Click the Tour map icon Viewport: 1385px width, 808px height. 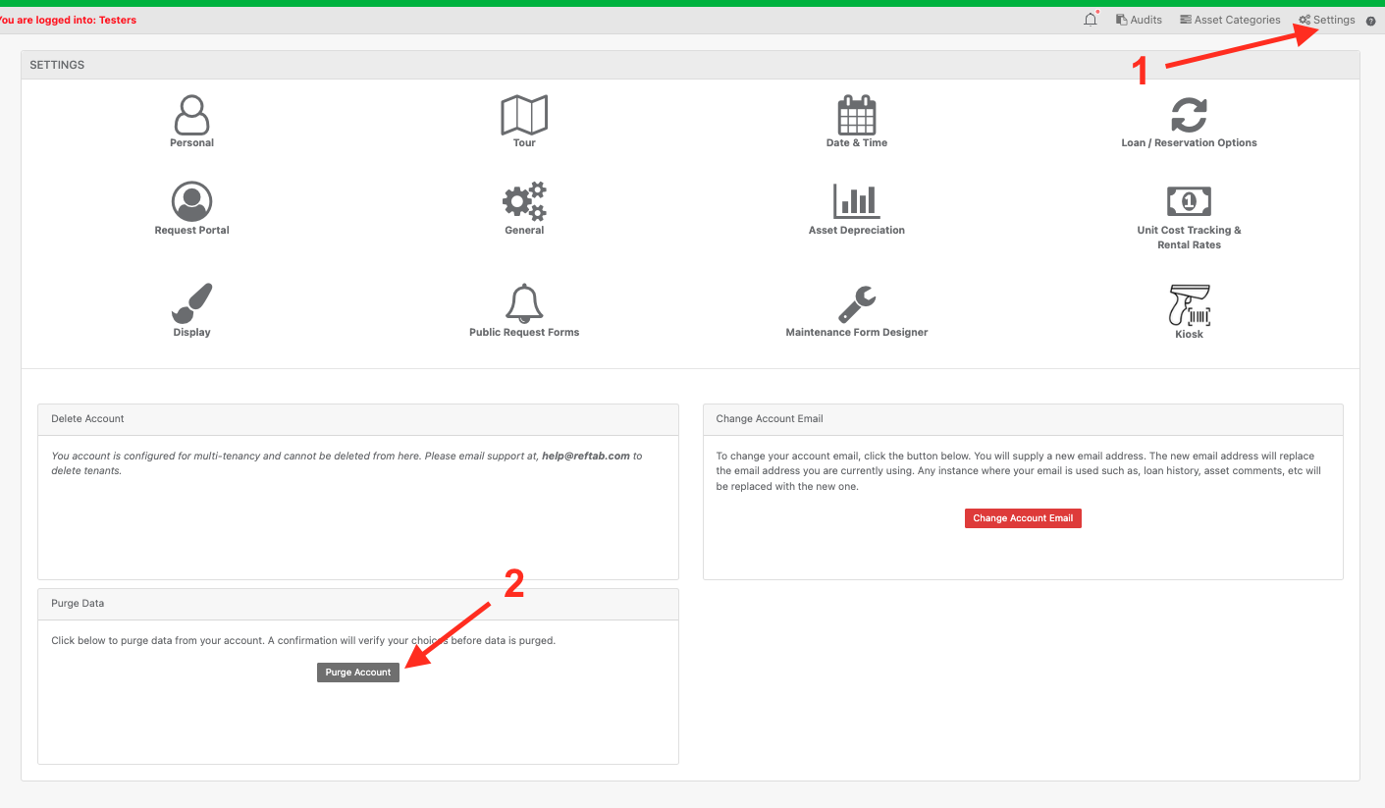(x=524, y=116)
